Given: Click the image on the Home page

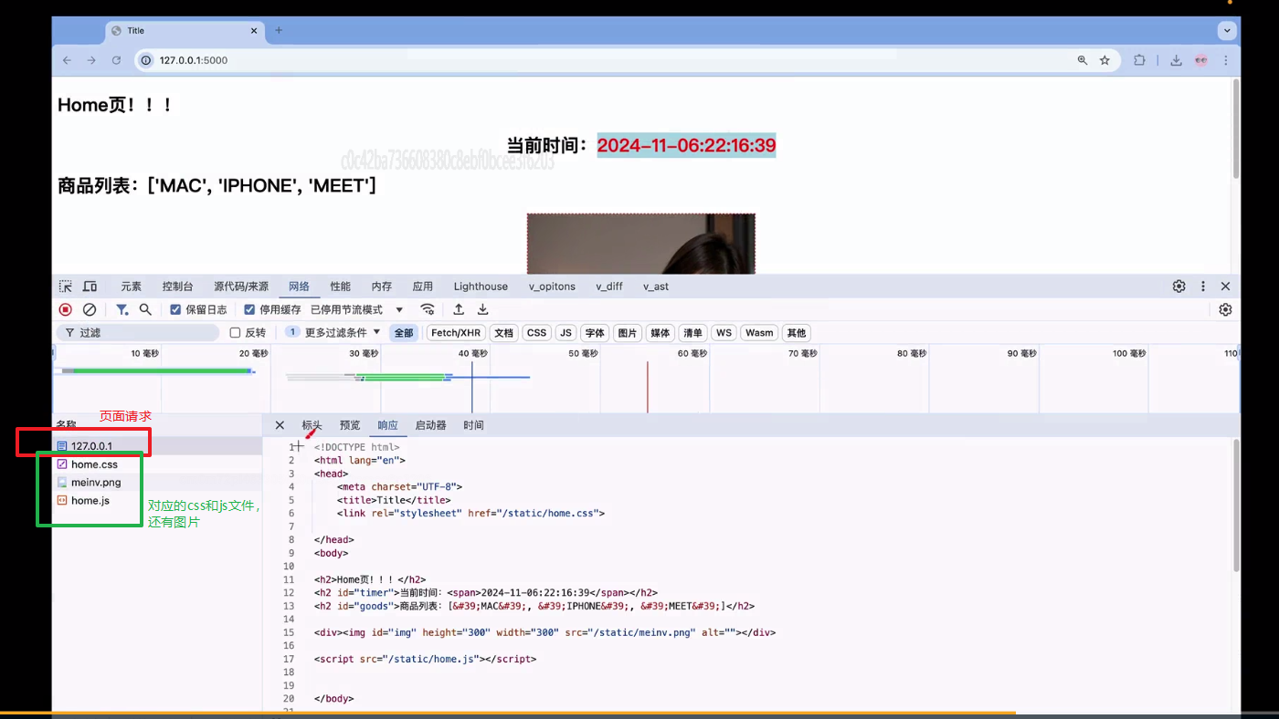Looking at the screenshot, I should tap(641, 244).
